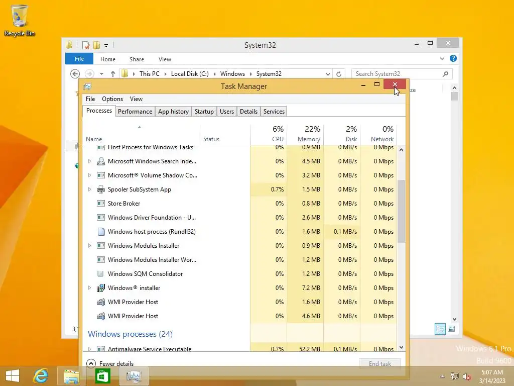Viewport: 514px width, 386px height.
Task: Click the Task Manager process list scrollbar thumb
Action: (x=401, y=211)
